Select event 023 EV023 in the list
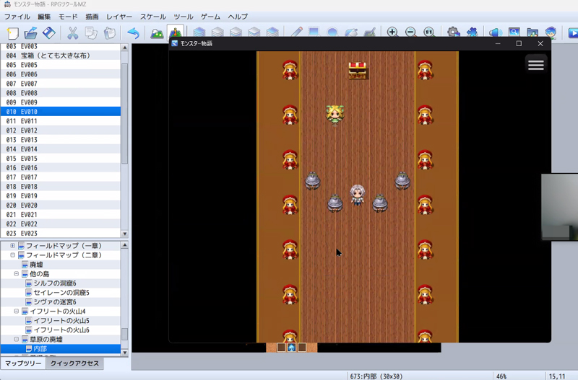The height and width of the screenshot is (380, 578). coord(61,233)
